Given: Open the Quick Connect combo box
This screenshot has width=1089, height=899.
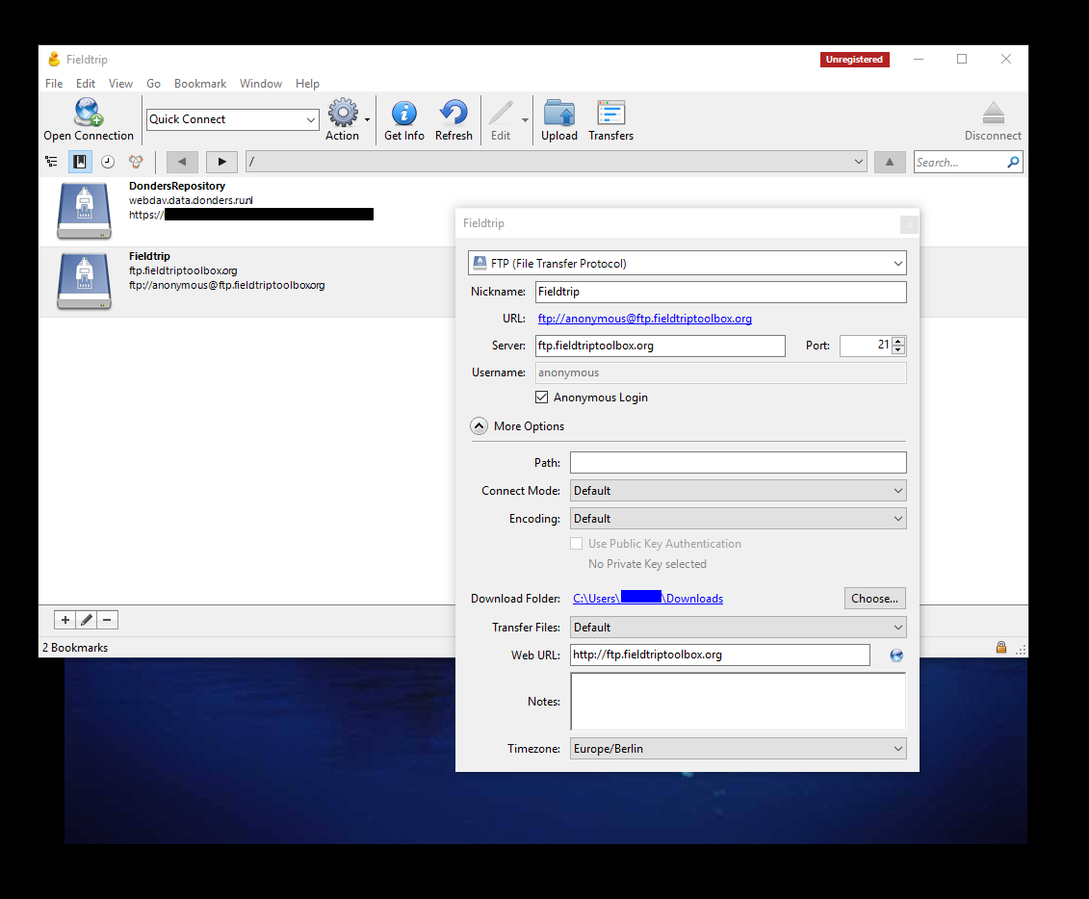Looking at the screenshot, I should pos(233,119).
